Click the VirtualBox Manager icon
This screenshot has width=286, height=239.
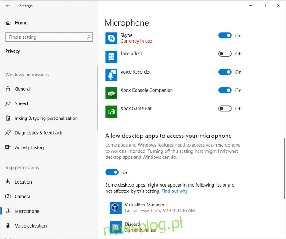pos(116,208)
